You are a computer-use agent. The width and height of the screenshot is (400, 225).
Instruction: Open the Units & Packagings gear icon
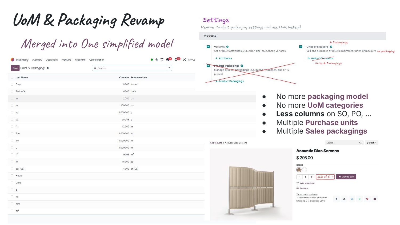(47, 68)
